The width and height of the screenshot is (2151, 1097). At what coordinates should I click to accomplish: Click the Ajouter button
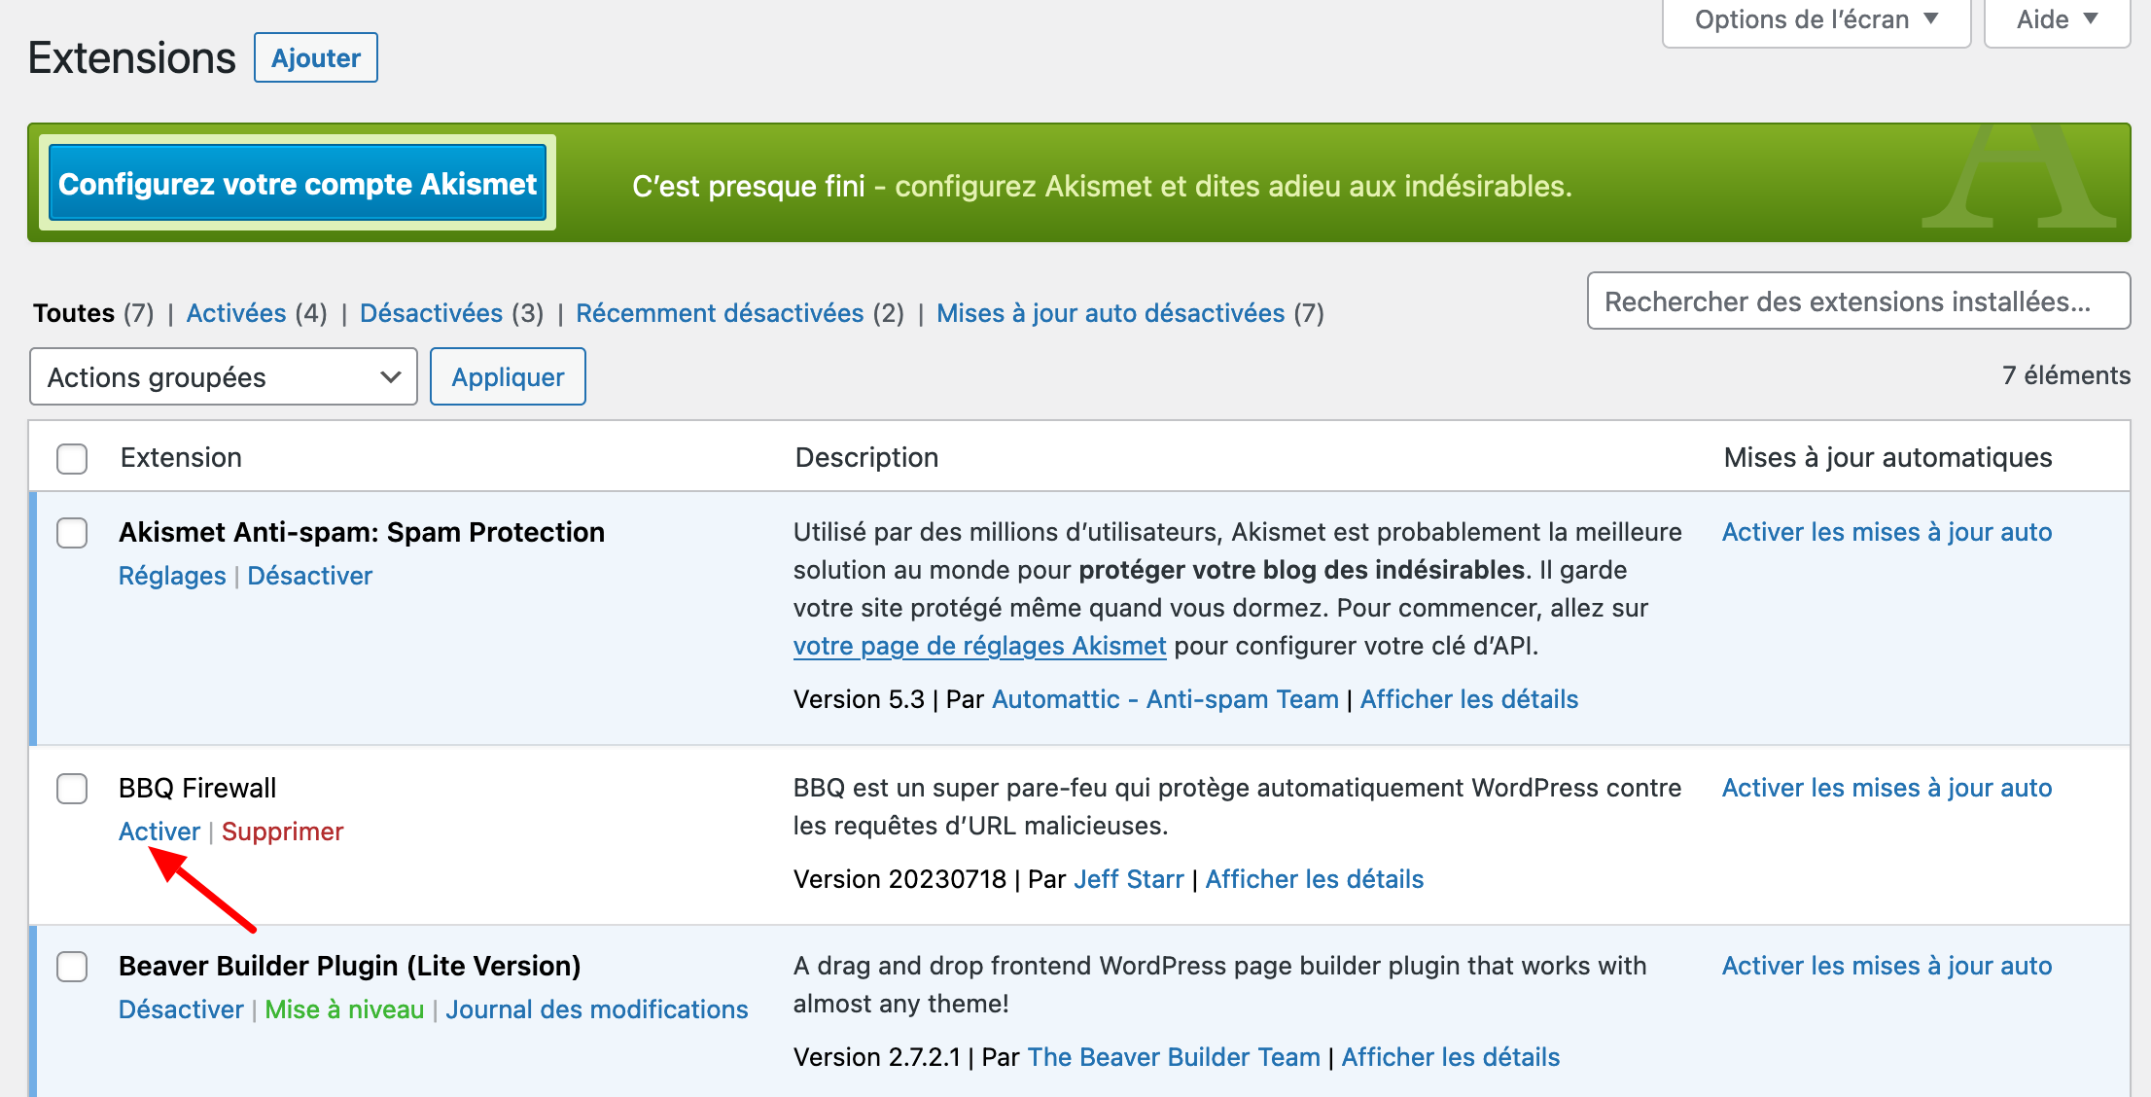(x=315, y=57)
